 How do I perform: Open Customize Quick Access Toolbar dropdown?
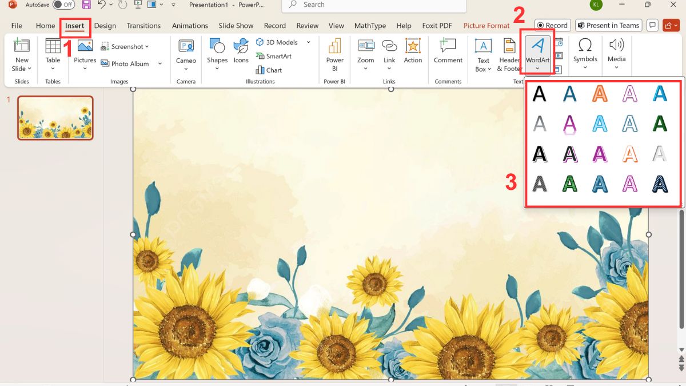[174, 5]
